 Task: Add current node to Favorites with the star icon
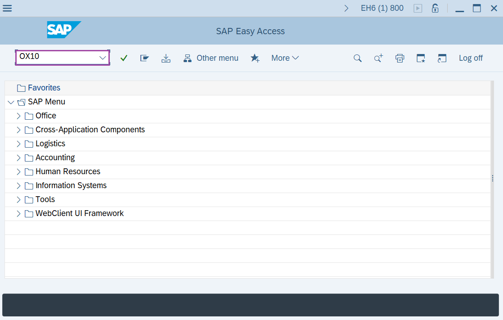click(x=255, y=58)
